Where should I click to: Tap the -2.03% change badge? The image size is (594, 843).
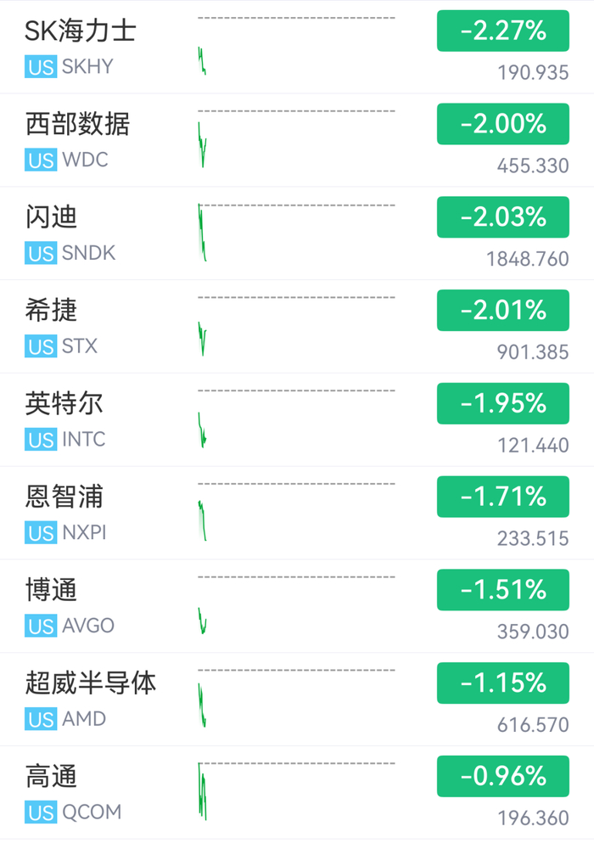point(502,217)
